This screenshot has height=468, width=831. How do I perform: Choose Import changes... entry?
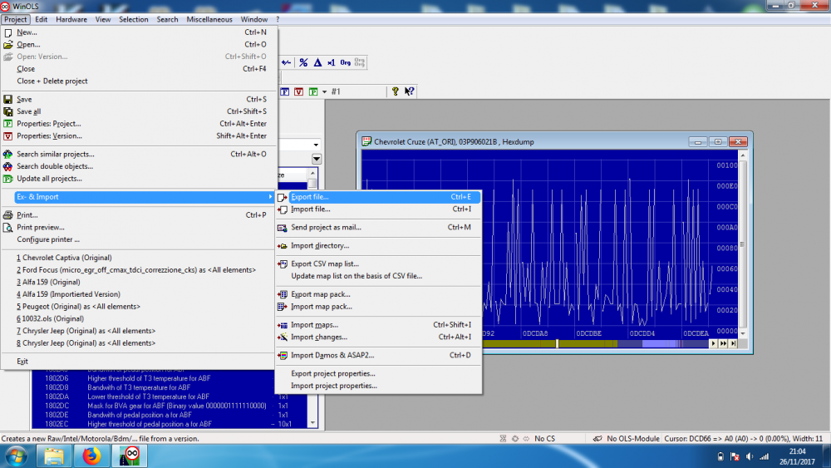[378, 337]
